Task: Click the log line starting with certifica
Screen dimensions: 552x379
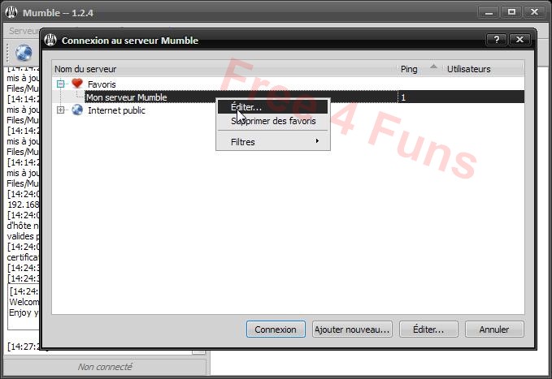Action: tap(24, 257)
